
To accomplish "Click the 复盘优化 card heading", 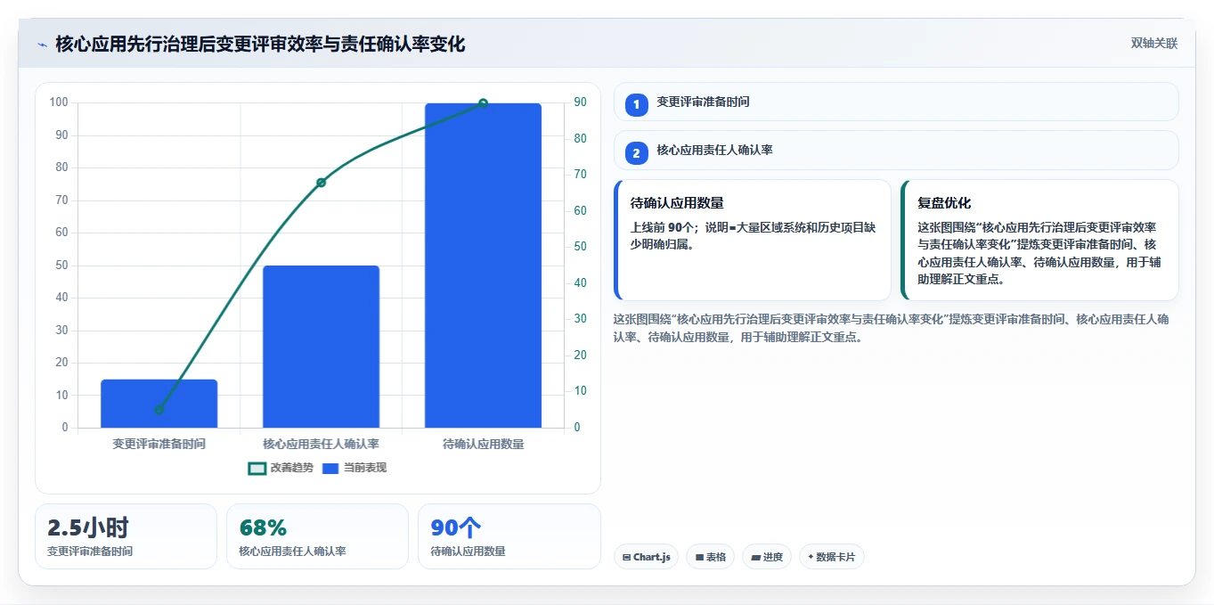I will click(x=944, y=203).
